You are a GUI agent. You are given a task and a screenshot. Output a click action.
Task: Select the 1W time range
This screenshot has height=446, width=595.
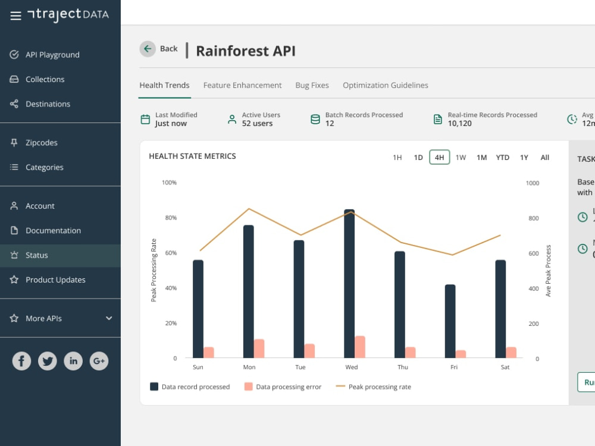coord(461,158)
